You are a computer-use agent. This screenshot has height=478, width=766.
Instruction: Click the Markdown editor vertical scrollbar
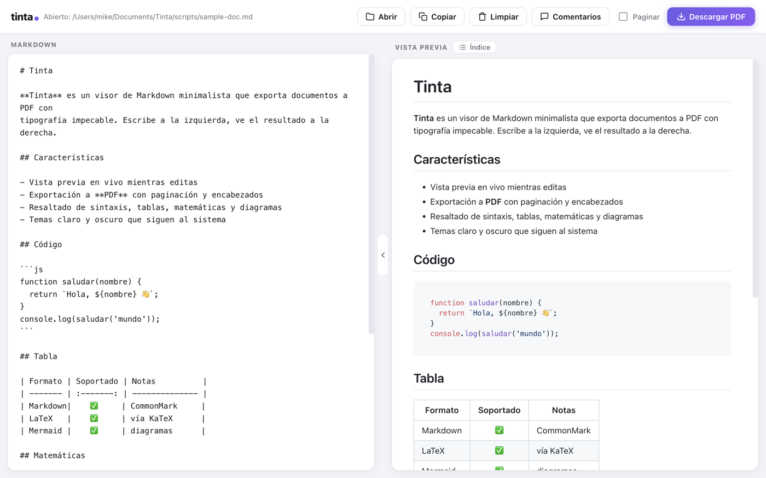coord(372,194)
